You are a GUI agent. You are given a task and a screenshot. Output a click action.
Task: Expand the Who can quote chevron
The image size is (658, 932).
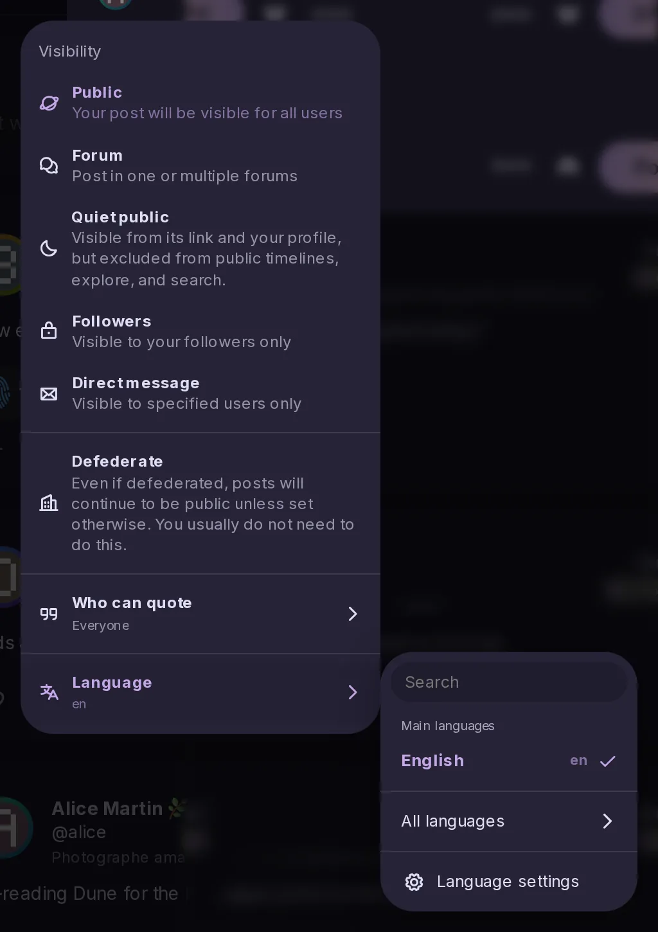point(353,614)
